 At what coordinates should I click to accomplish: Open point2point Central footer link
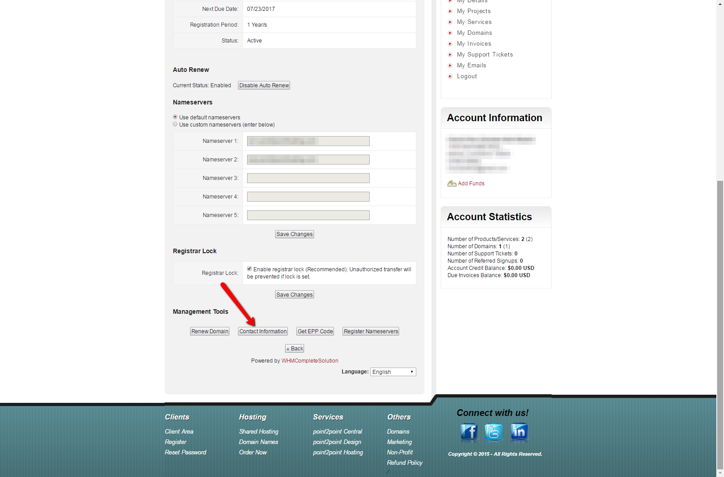pyautogui.click(x=338, y=432)
